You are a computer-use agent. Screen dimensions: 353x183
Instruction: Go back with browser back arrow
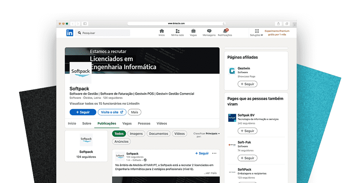coord(73,23)
